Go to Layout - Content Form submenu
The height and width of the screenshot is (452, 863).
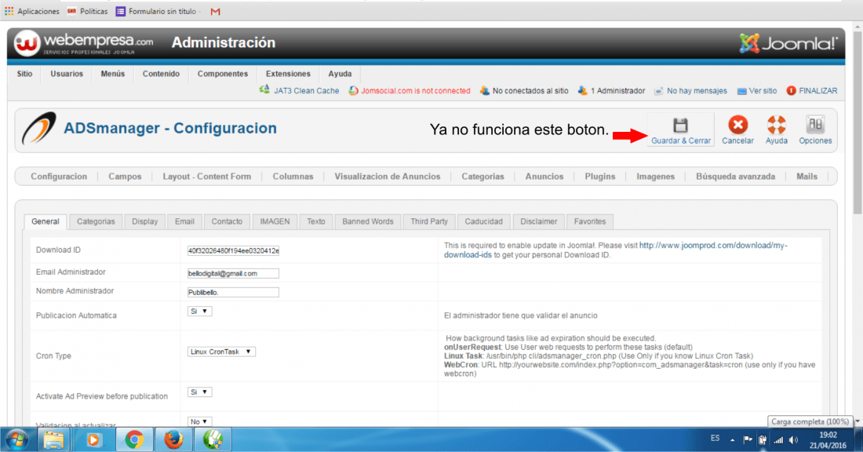[207, 177]
